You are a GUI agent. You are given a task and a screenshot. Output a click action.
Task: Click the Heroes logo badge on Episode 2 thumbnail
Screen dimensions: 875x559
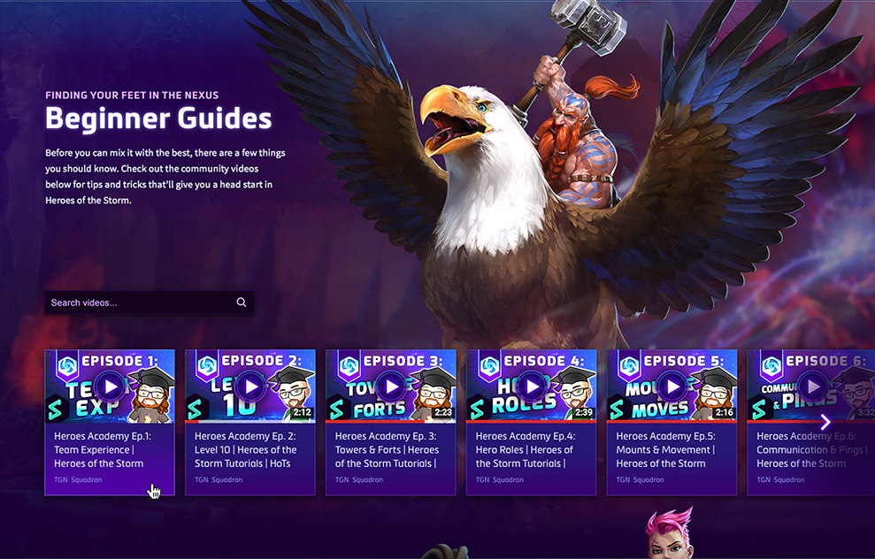point(208,366)
